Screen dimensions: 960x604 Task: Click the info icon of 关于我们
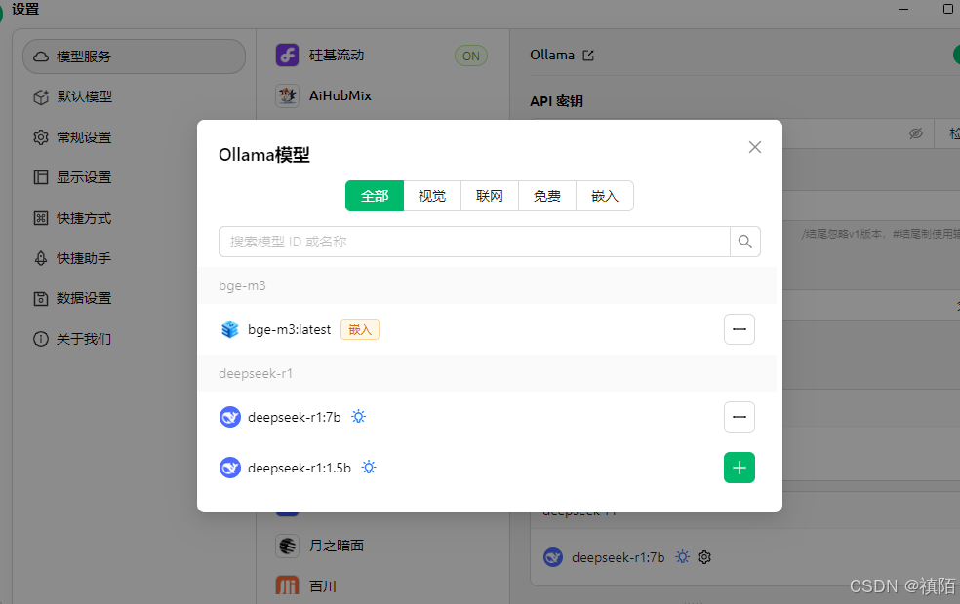41,339
